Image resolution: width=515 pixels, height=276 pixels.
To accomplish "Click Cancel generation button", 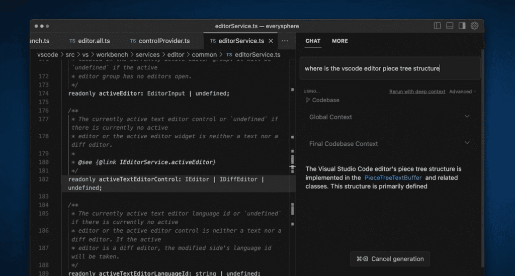I will click(390, 259).
